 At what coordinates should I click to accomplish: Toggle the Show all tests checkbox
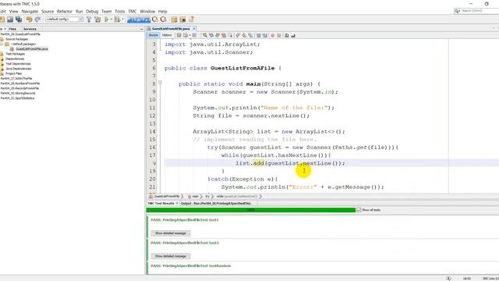[x=359, y=210]
